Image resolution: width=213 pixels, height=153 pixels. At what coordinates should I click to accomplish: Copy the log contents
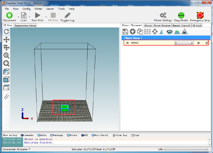pos(135,135)
